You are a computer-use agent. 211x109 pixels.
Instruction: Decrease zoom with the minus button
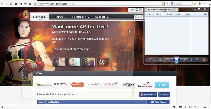(x=200, y=107)
